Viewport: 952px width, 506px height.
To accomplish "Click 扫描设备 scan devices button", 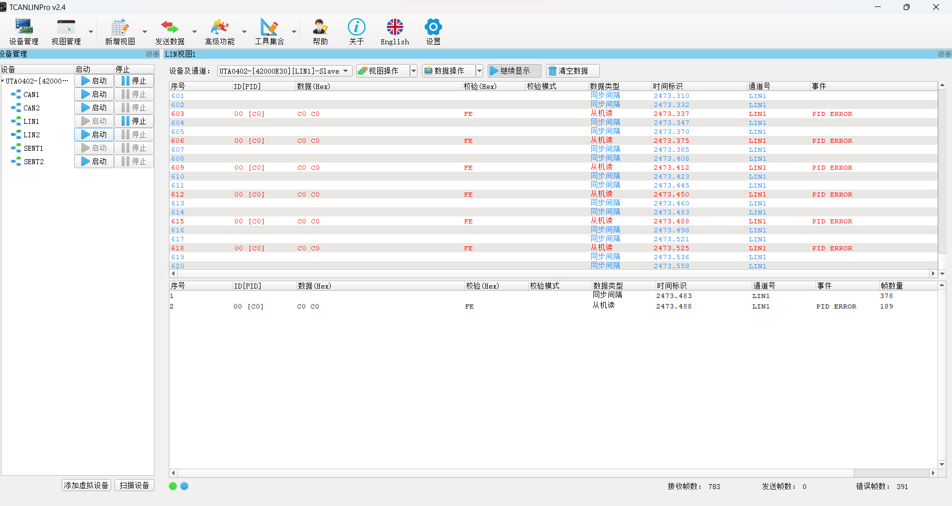I will [x=135, y=485].
